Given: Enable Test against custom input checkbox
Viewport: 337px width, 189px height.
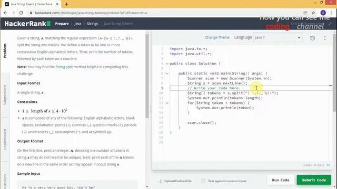Looking at the screenshot, I should (x=203, y=181).
